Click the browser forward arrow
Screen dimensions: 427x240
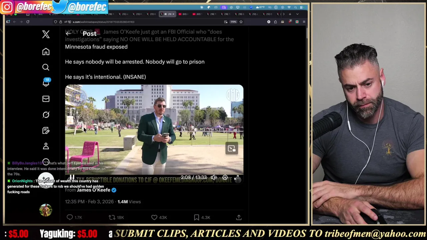(x=21, y=22)
